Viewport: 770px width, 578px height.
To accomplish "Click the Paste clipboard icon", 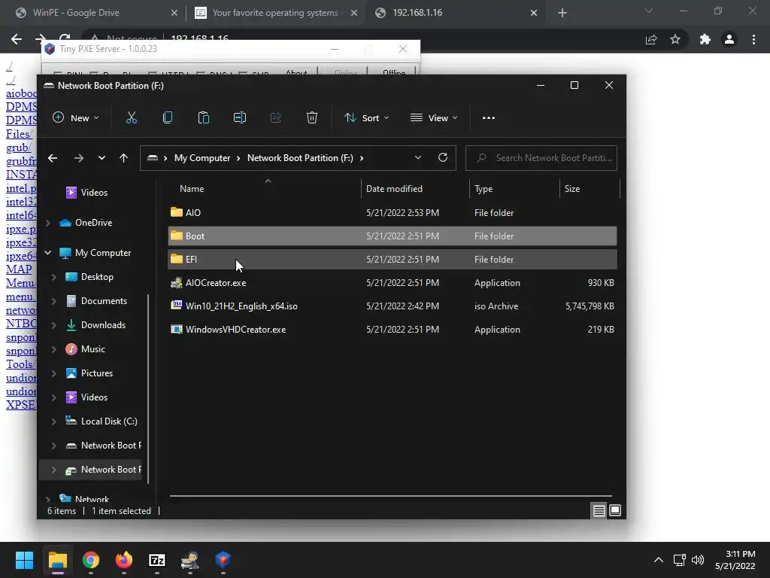I will tap(203, 118).
